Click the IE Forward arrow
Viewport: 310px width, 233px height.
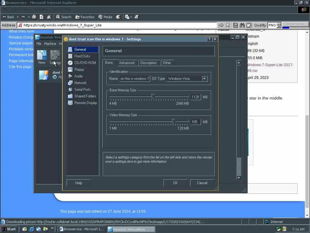(23, 17)
